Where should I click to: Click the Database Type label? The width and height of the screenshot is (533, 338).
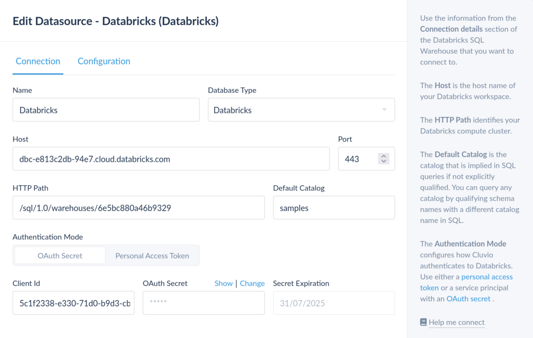click(x=232, y=90)
